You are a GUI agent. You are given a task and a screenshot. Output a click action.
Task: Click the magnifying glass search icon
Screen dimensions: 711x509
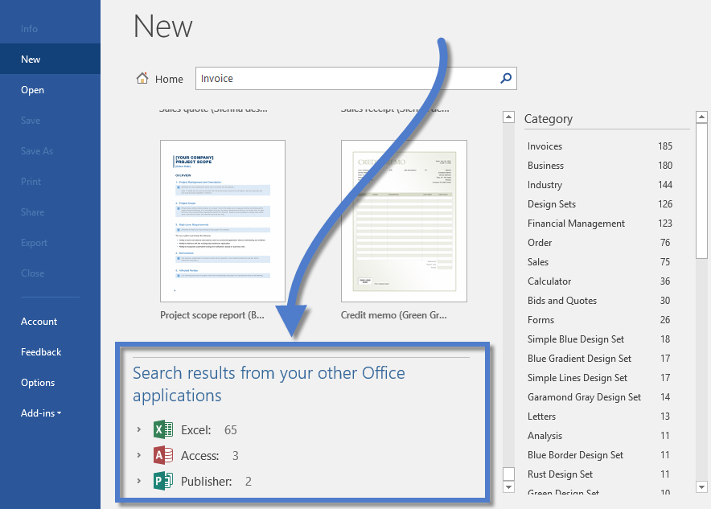tap(506, 78)
